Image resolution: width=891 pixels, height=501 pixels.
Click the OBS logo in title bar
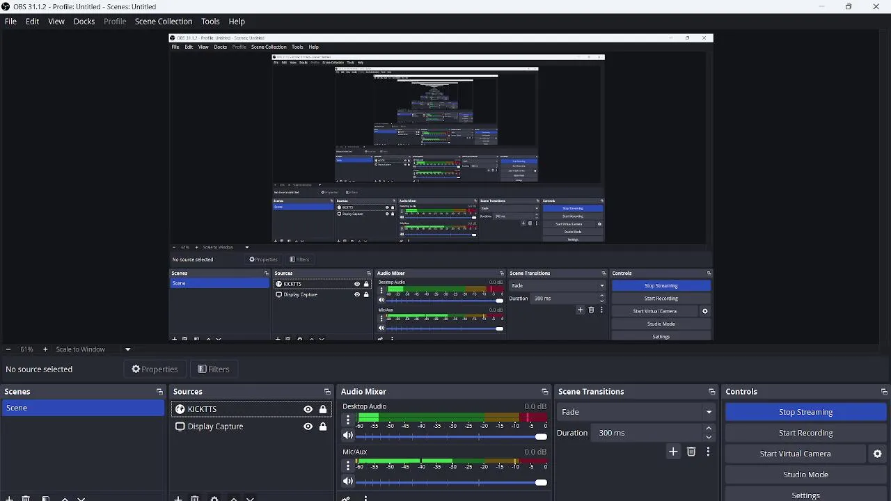tap(6, 6)
